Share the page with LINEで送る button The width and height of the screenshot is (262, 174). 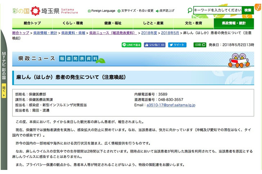pos(131,45)
